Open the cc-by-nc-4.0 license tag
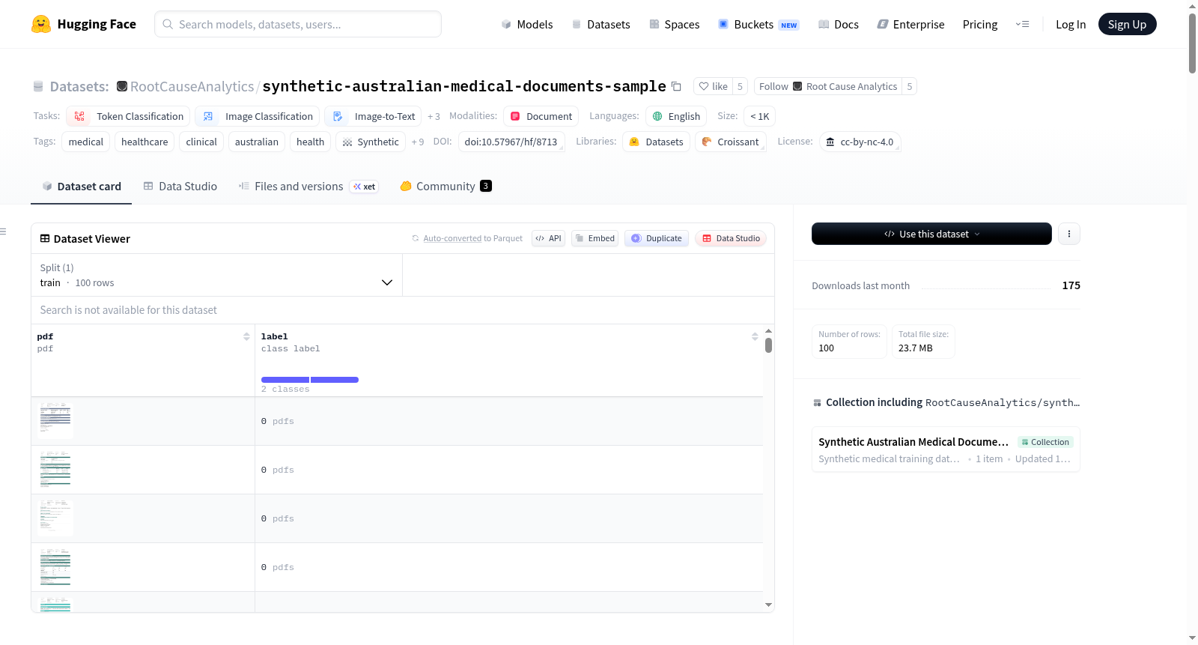Image resolution: width=1198 pixels, height=645 pixels. pos(860,142)
